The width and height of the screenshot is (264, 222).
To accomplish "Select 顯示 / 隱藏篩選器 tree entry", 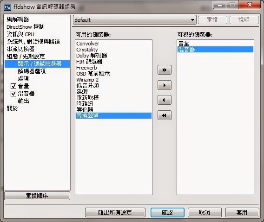I will pyautogui.click(x=37, y=64).
